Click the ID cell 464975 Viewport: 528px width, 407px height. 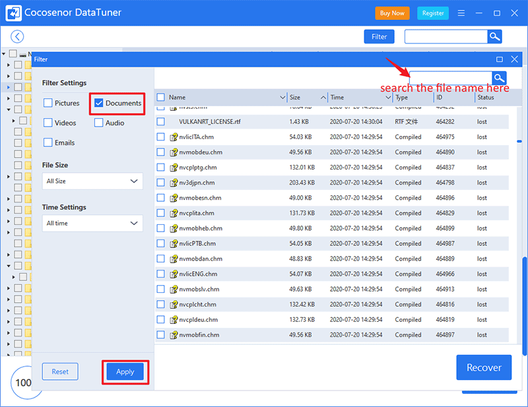[445, 137]
